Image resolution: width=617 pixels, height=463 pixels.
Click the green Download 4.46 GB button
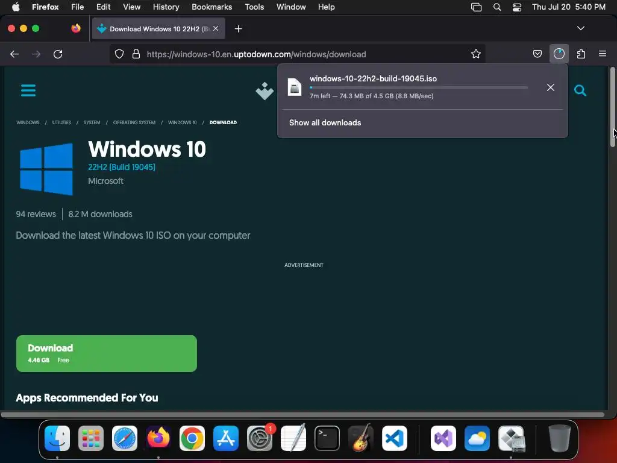(107, 353)
